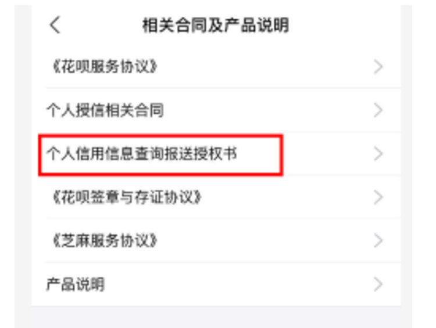Click the gray empty area below 产品说明
Viewport: 436px width, 328px height.
pos(216,317)
